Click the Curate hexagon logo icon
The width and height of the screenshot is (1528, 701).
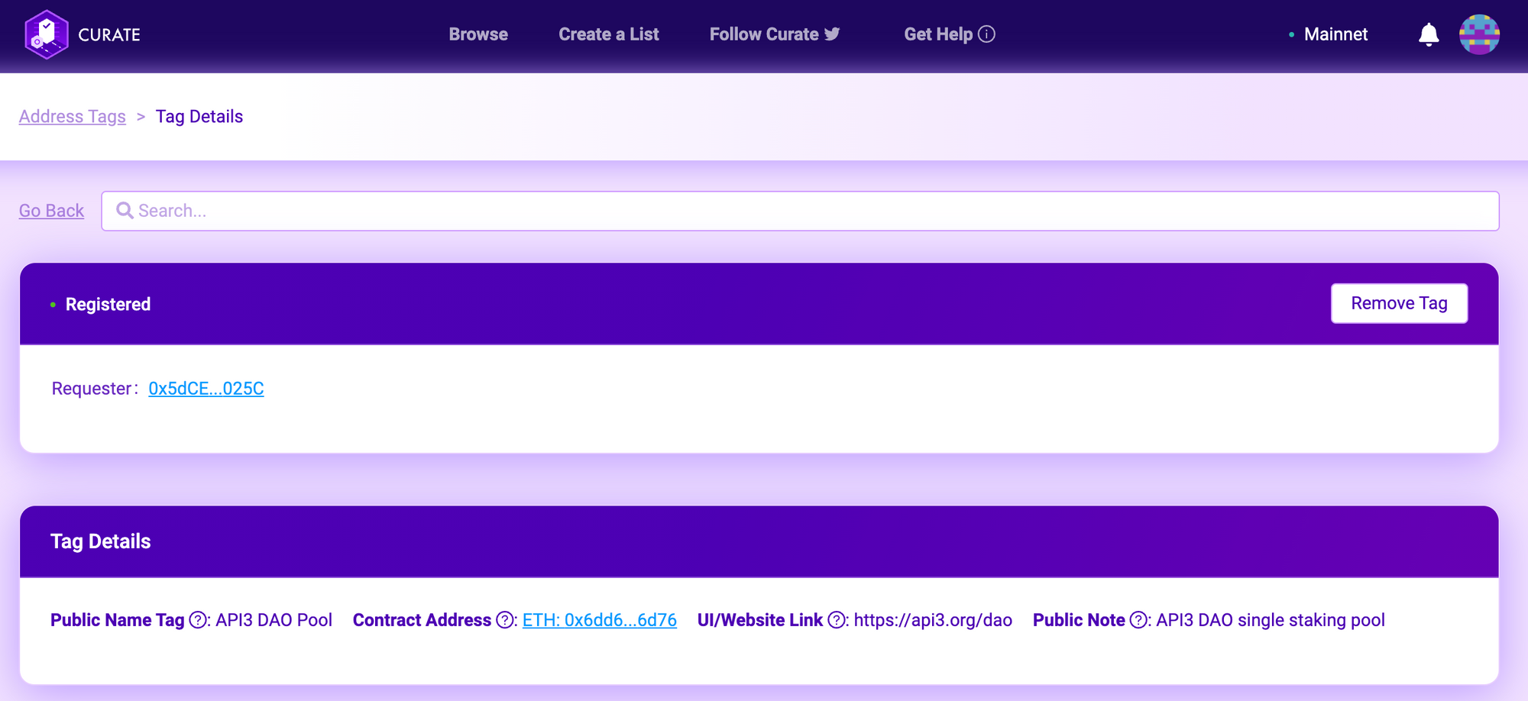point(47,34)
